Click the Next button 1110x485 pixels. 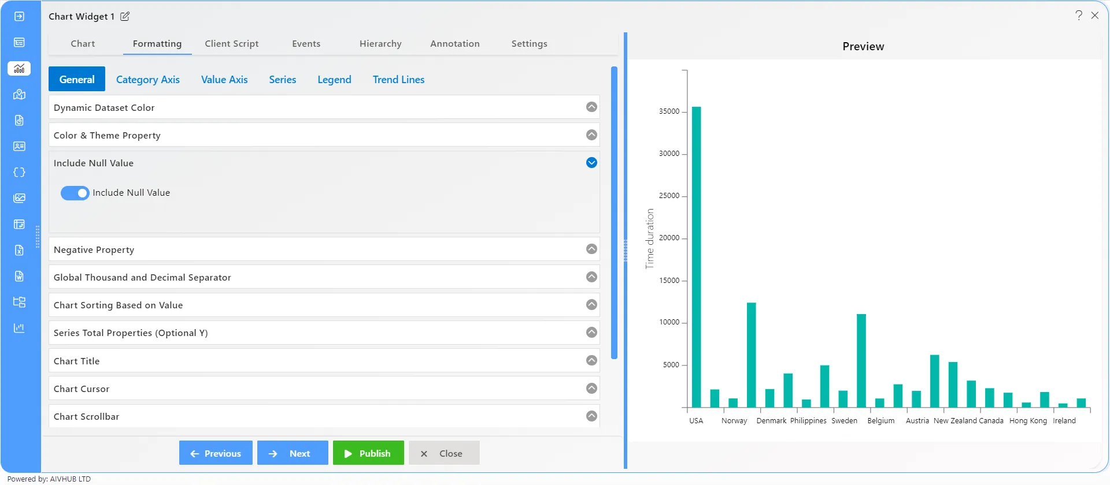click(x=293, y=453)
